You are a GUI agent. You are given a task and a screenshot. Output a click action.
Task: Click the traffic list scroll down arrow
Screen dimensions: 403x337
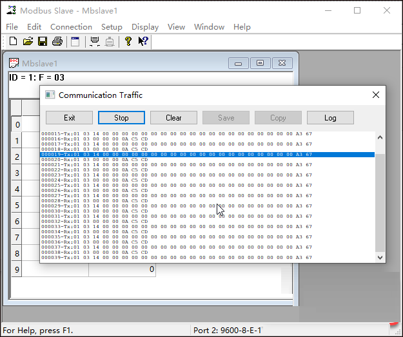[380, 257]
